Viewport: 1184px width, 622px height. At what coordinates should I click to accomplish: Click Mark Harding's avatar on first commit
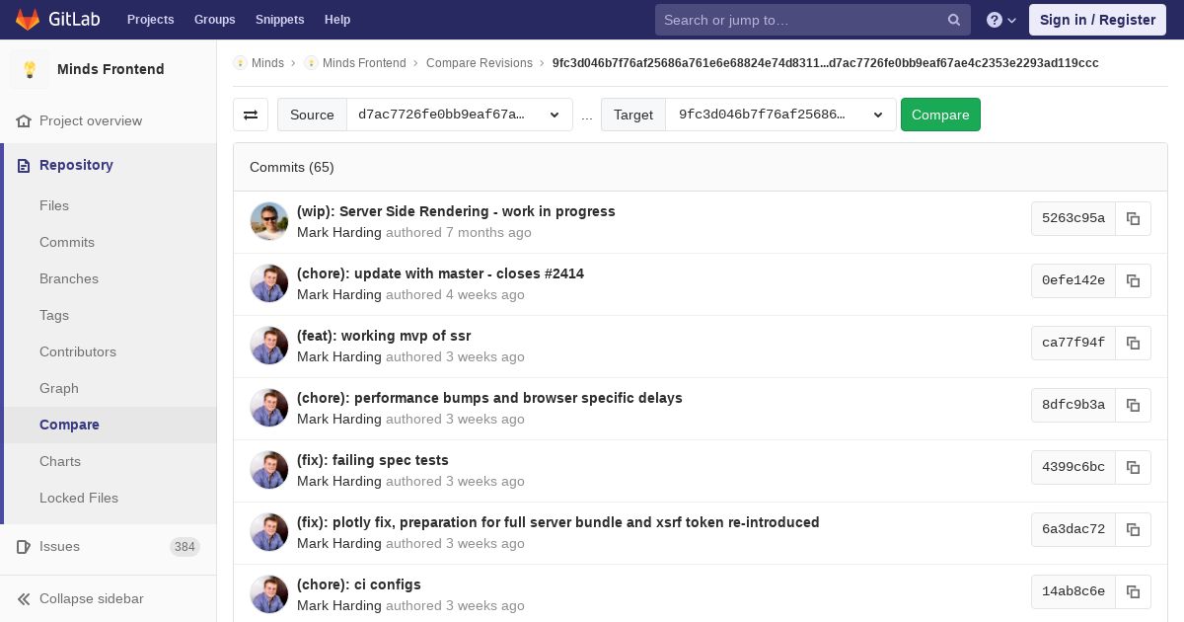pos(269,221)
